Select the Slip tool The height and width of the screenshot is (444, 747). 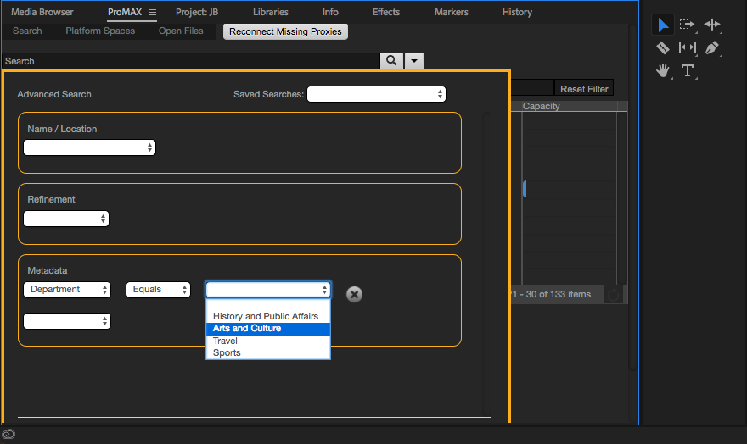tap(687, 48)
